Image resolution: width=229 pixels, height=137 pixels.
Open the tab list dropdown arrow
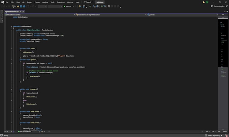click(225, 11)
